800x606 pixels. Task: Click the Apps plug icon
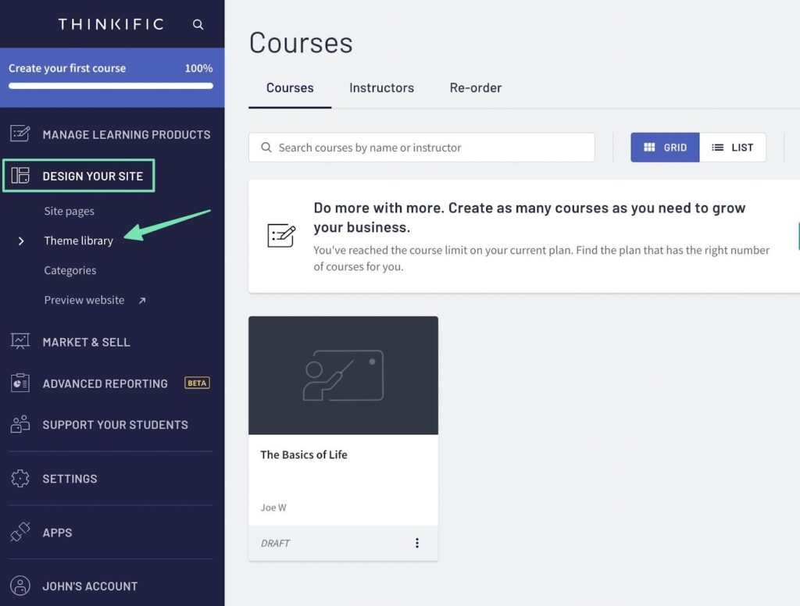20,533
